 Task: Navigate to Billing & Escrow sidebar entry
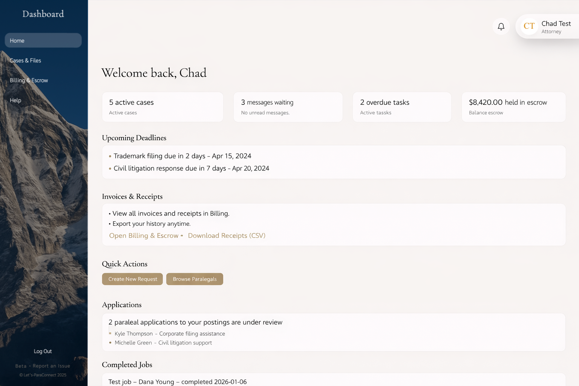[29, 80]
